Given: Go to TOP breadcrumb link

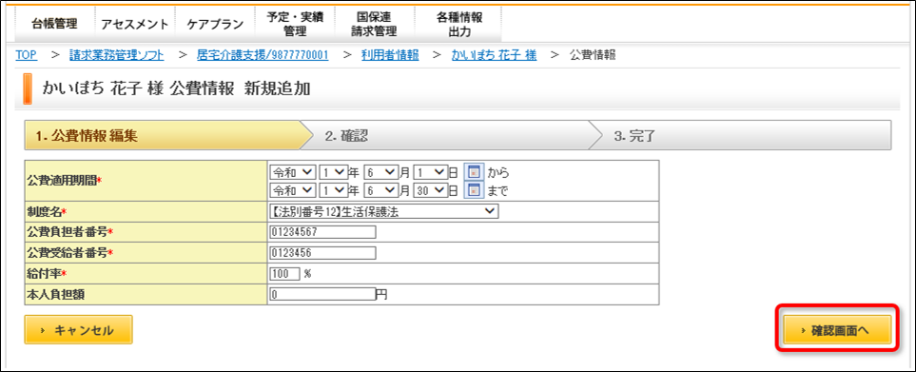Looking at the screenshot, I should 27,55.
